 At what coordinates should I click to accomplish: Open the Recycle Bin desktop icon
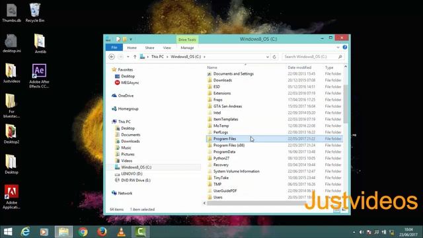pos(35,13)
